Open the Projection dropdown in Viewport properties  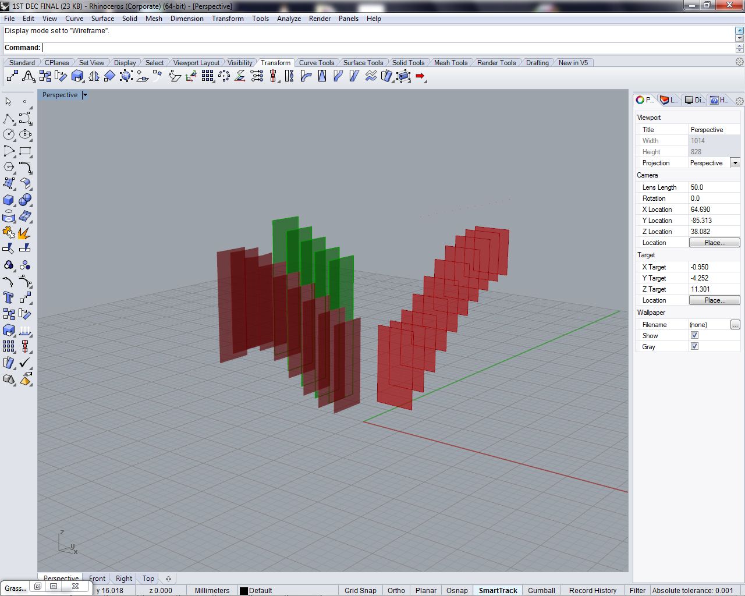click(x=735, y=163)
